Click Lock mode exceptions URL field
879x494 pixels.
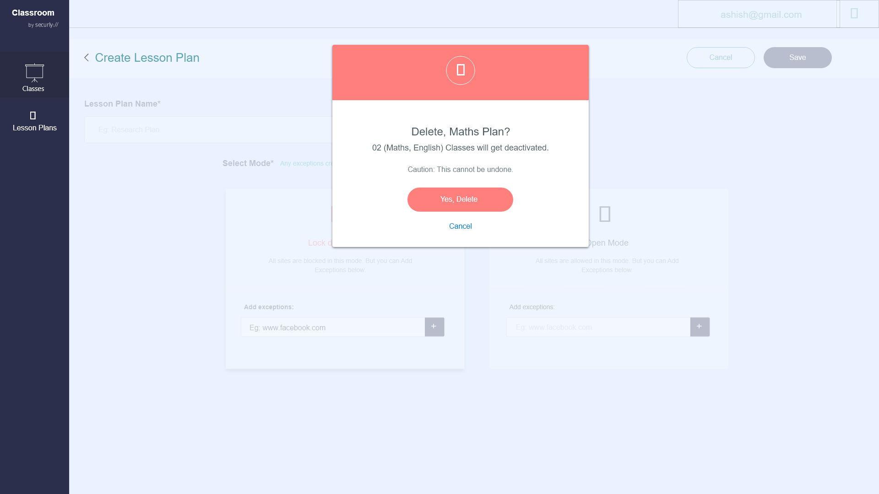[333, 328]
